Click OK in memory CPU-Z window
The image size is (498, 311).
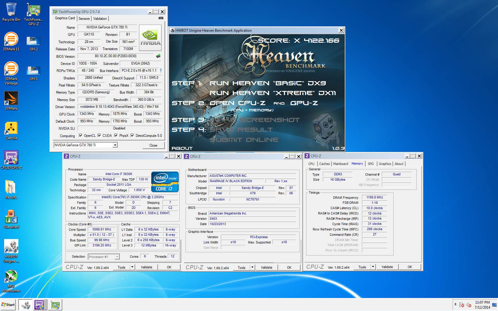[x=410, y=267]
